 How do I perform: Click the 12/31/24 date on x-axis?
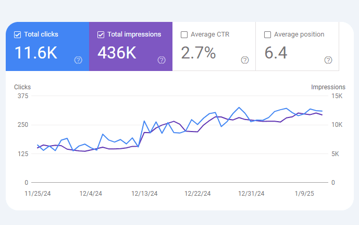point(251,194)
